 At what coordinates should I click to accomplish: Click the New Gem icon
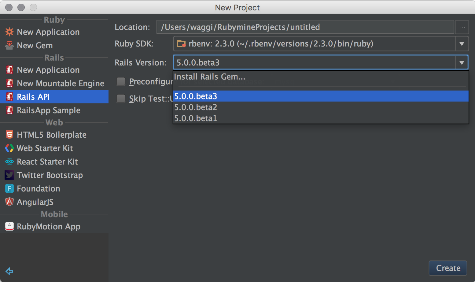point(9,45)
